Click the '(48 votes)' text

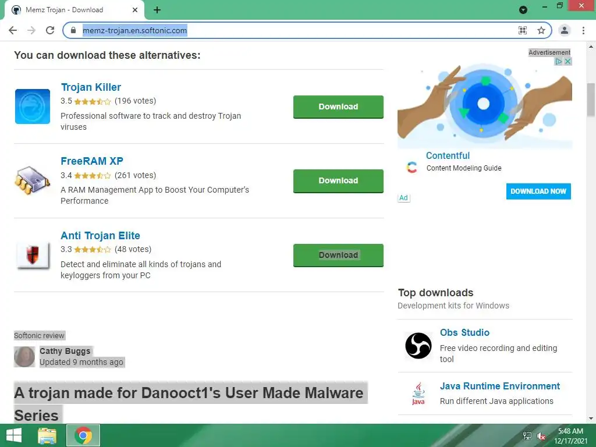click(x=133, y=249)
